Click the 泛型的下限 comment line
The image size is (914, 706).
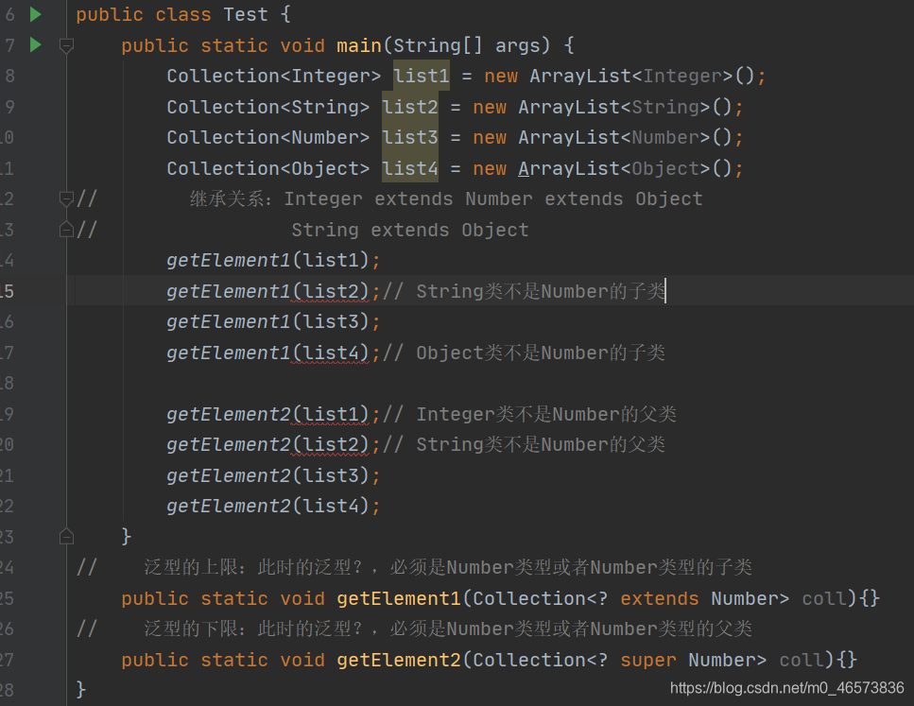point(414,629)
